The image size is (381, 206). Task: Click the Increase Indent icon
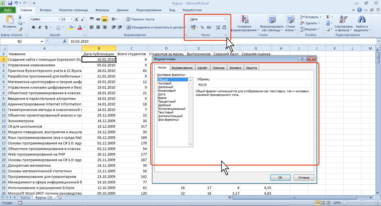pyautogui.click(x=120, y=27)
